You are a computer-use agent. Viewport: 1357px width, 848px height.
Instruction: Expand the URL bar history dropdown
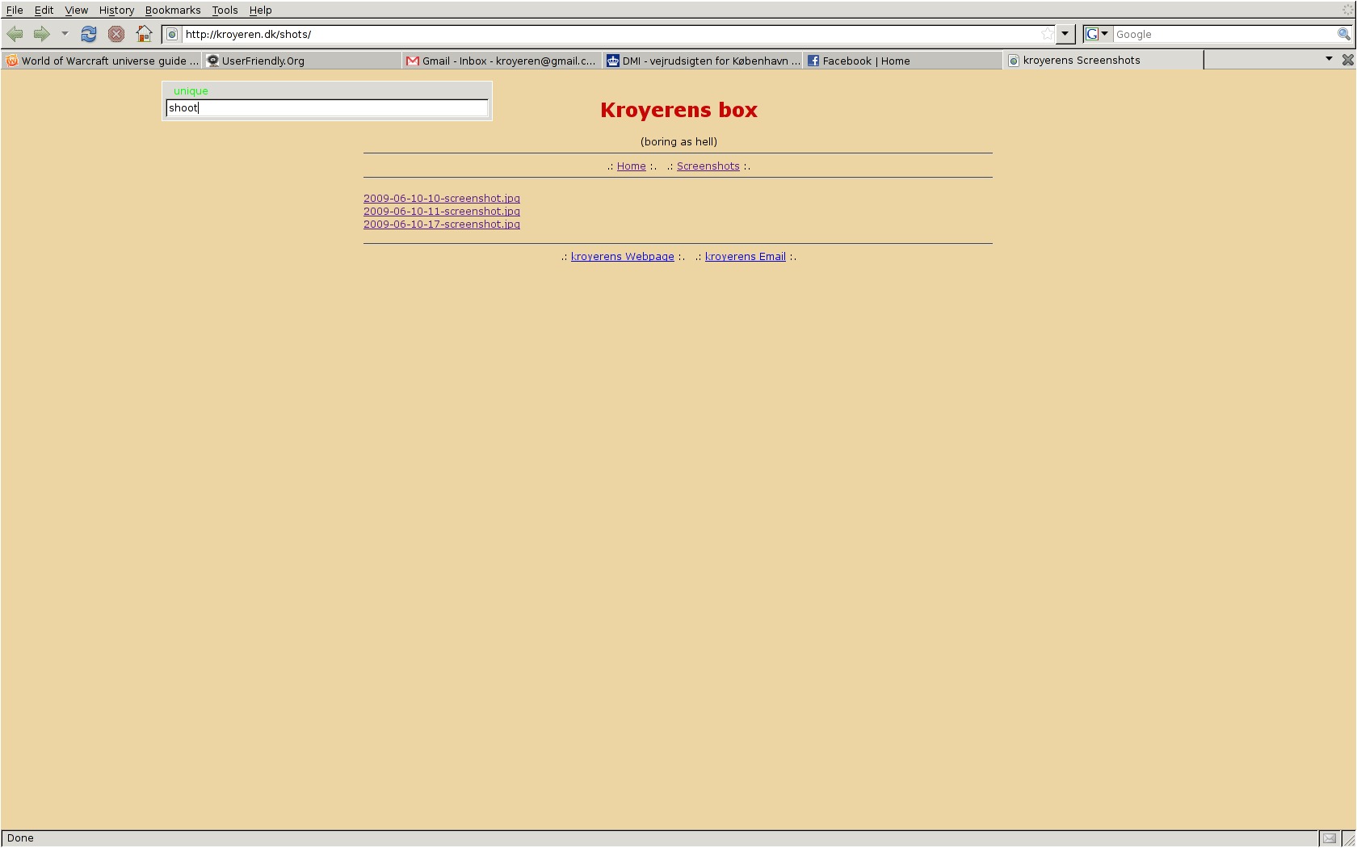[x=1065, y=34]
